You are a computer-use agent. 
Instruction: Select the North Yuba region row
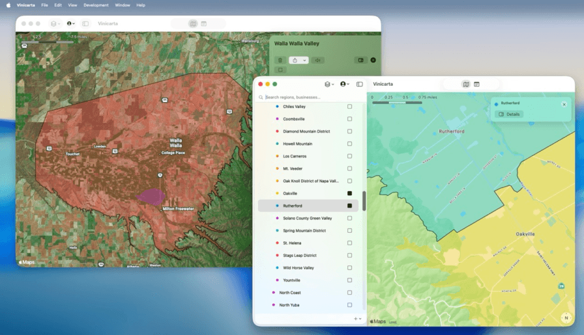click(308, 305)
